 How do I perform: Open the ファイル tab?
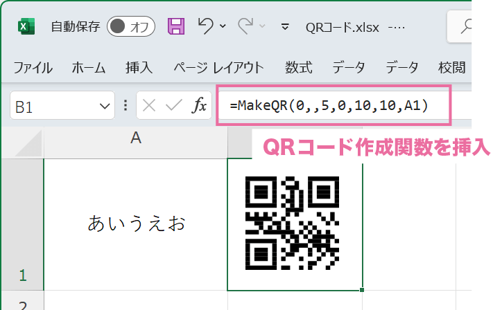(33, 68)
